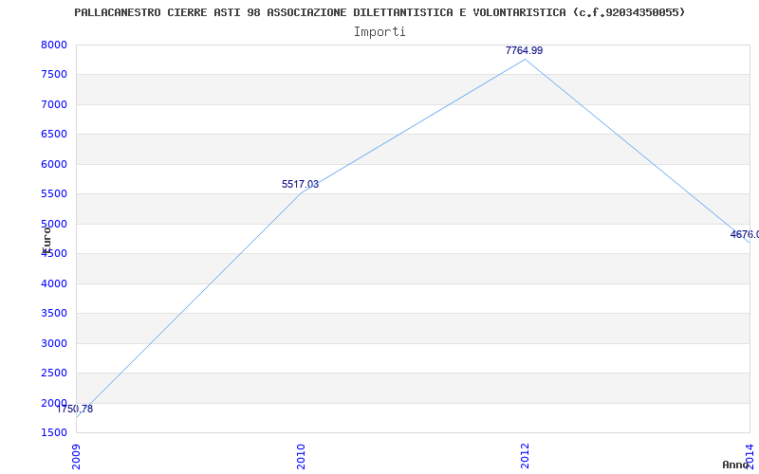The image size is (759, 474).
Task: Click the y-axis value 2500
Action: (54, 373)
